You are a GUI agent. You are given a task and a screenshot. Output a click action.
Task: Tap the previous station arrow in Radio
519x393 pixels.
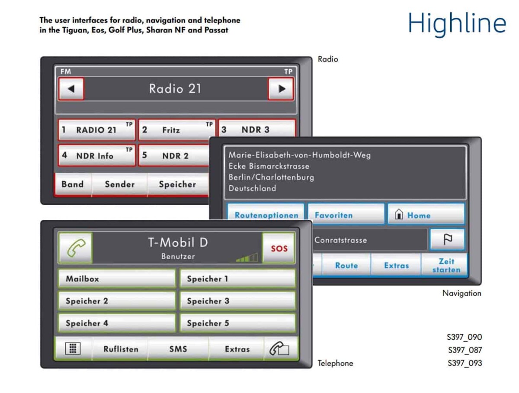[71, 89]
